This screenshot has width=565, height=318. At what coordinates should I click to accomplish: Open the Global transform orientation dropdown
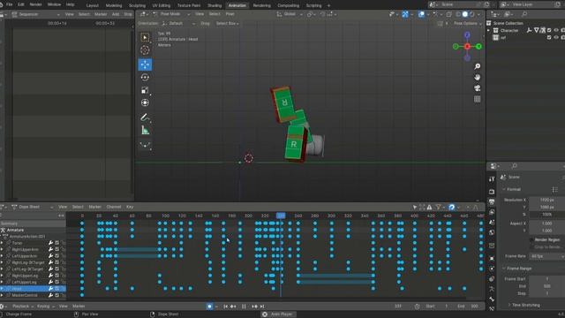coord(290,14)
